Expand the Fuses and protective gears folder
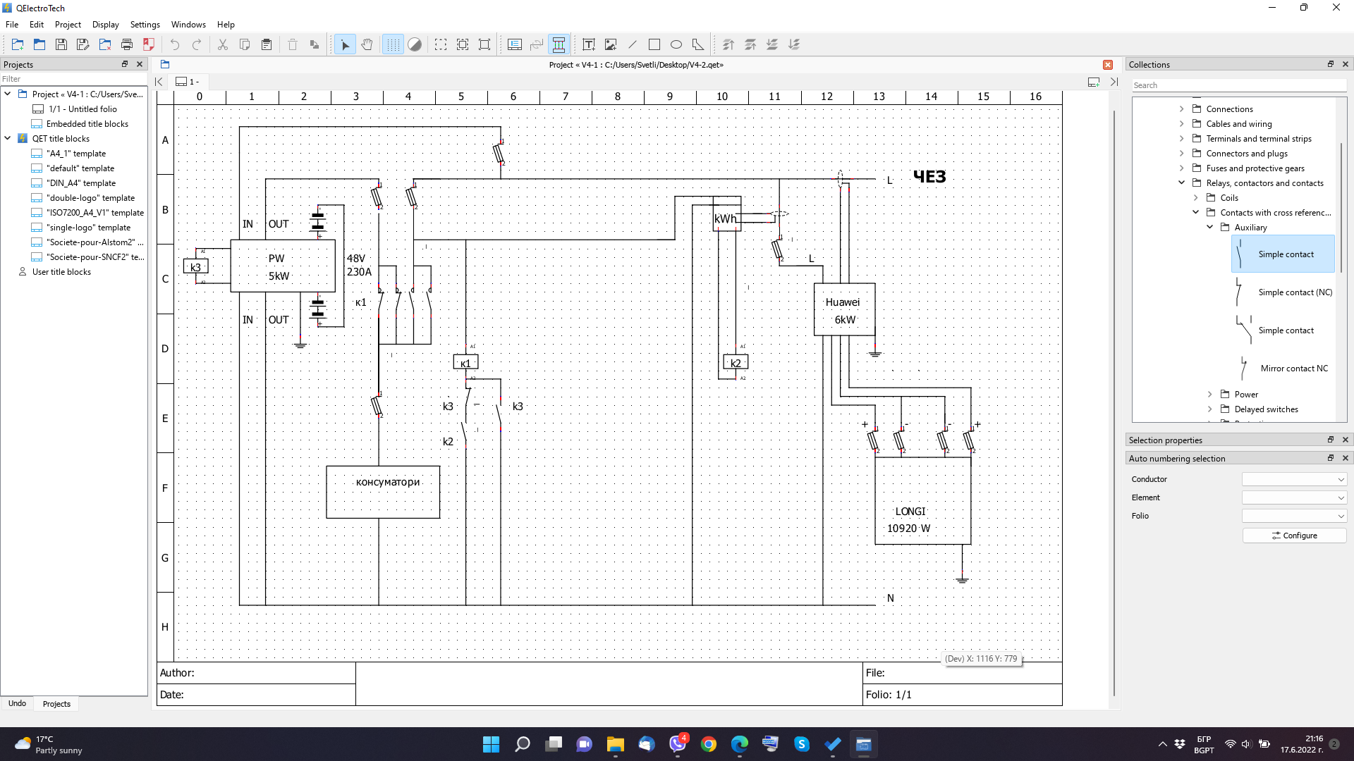This screenshot has width=1354, height=761. coord(1181,168)
